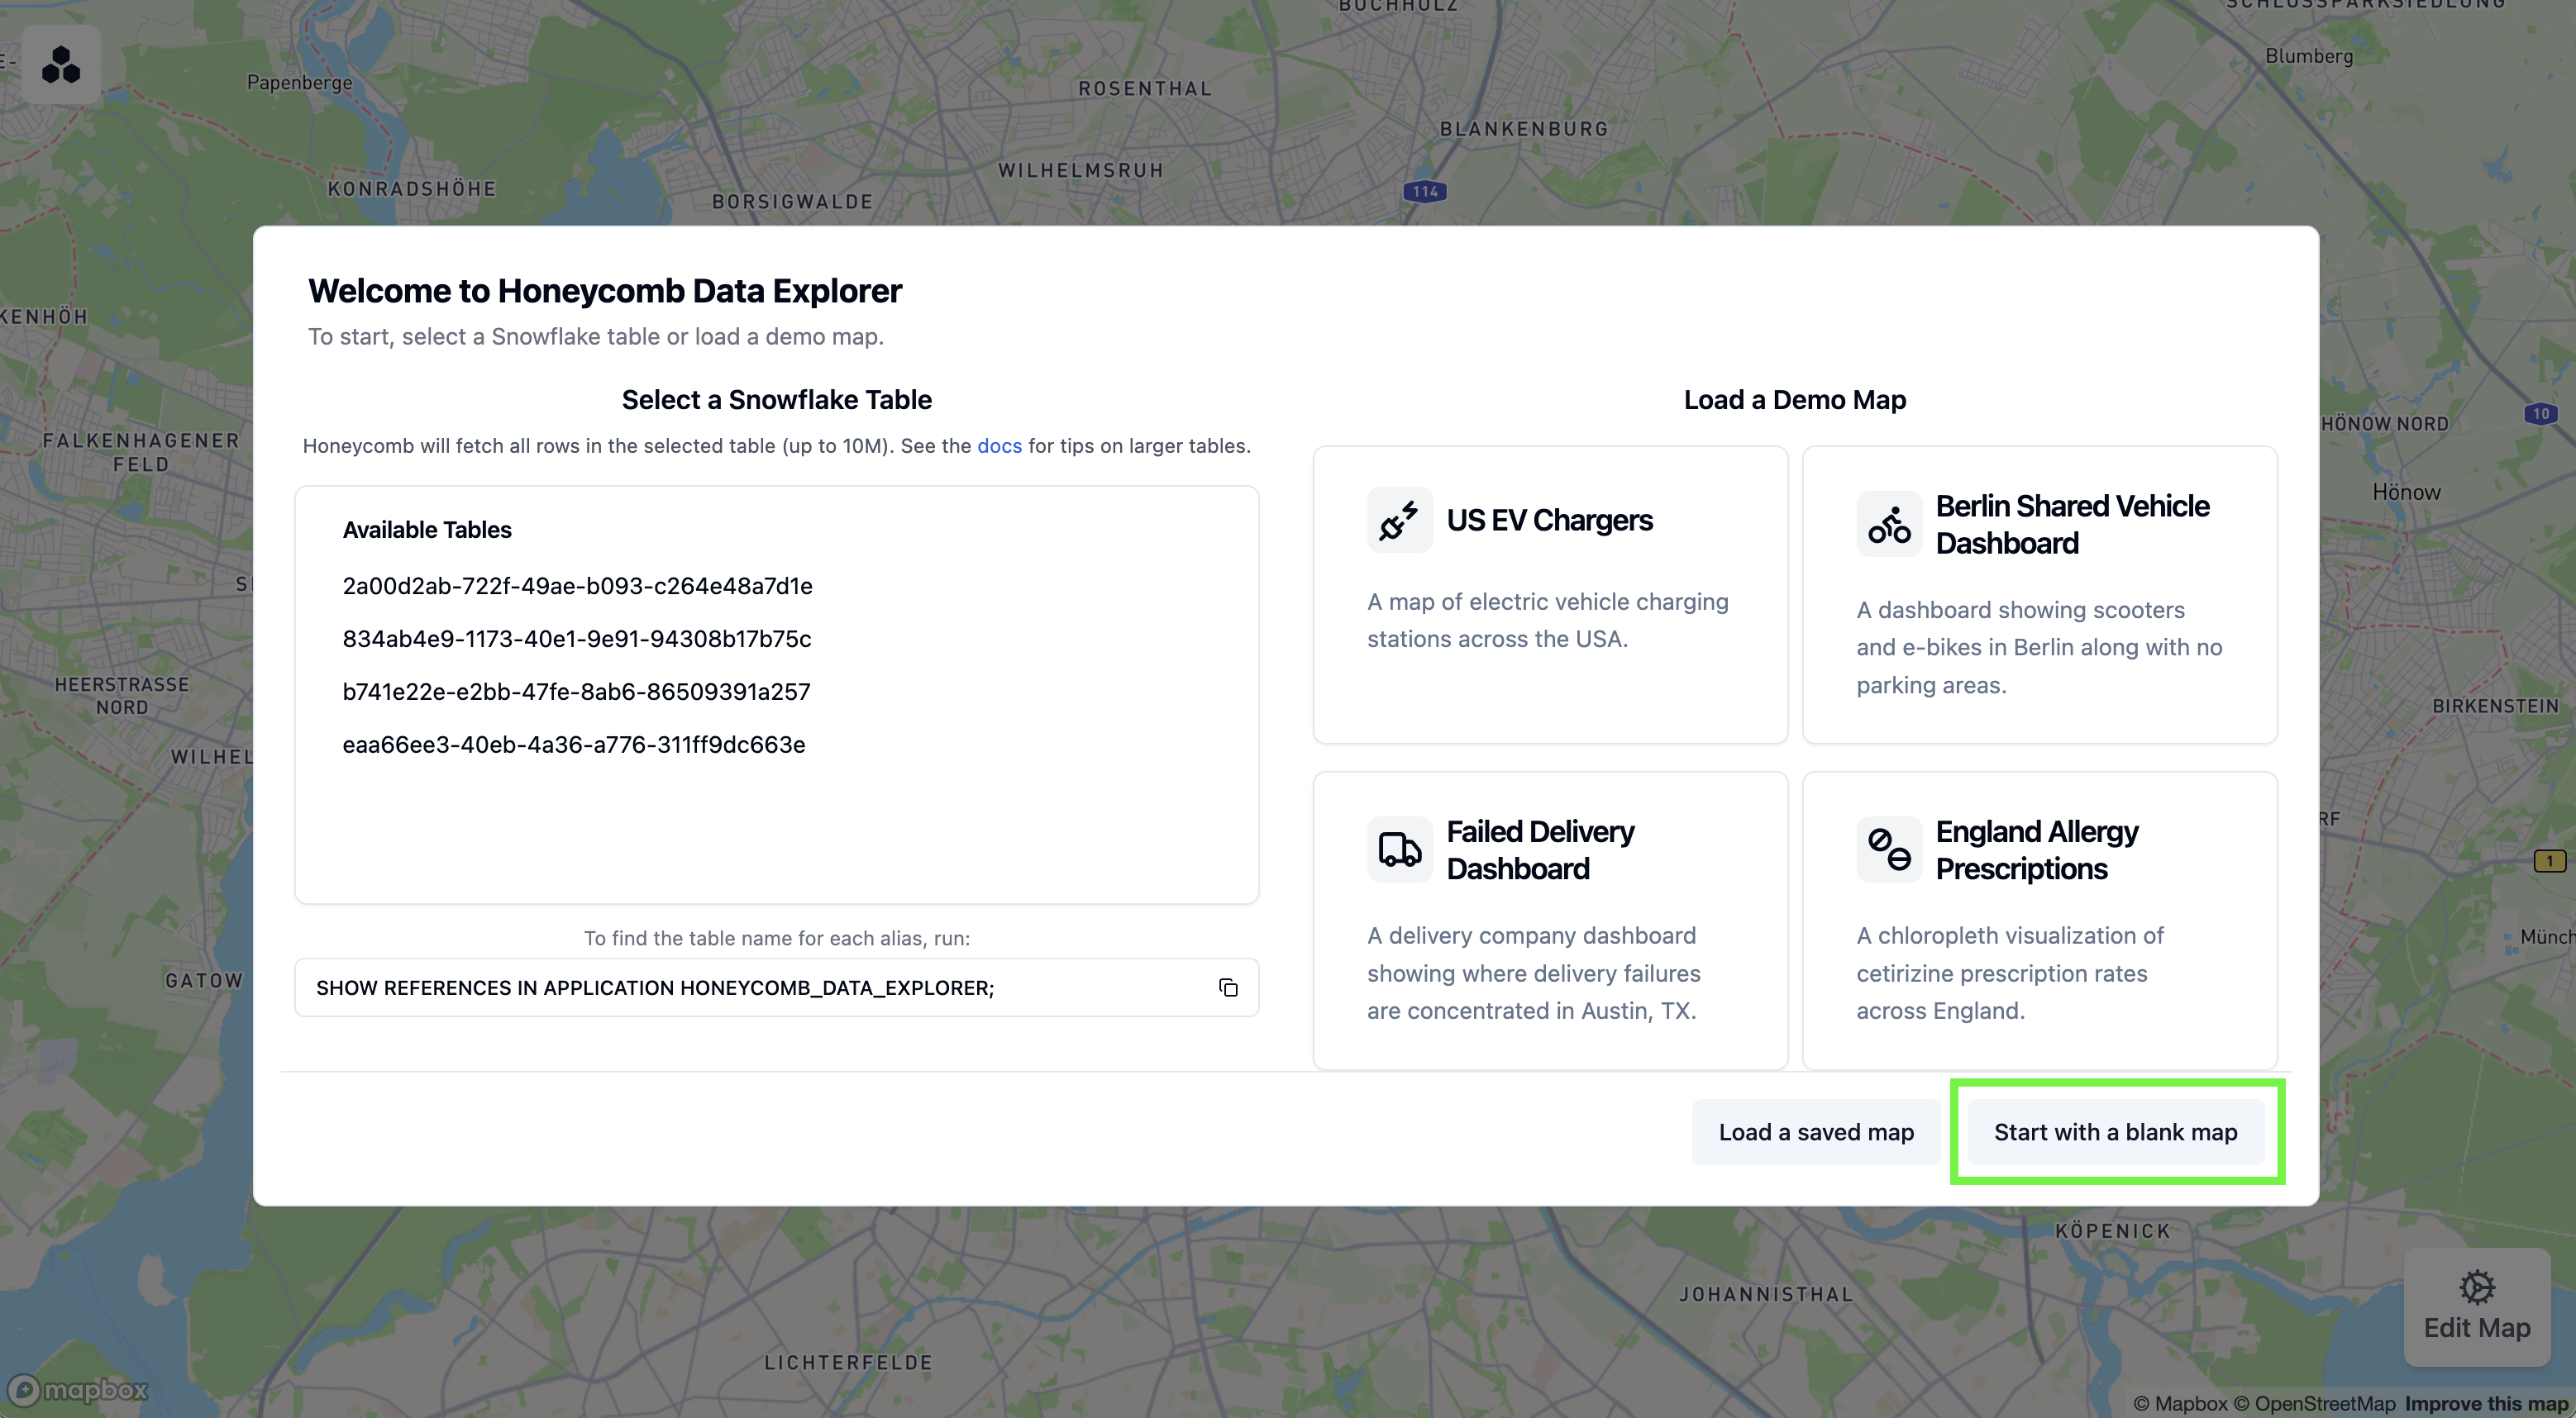Click the © Mapbox attribution link

coord(2180,1403)
